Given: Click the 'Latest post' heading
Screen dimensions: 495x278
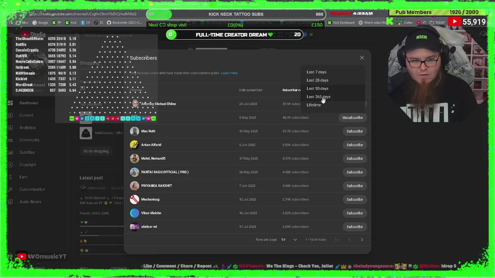Looking at the screenshot, I should 91,178.
